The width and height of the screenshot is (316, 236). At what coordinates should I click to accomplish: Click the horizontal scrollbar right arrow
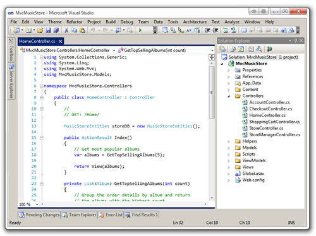pos(205,204)
